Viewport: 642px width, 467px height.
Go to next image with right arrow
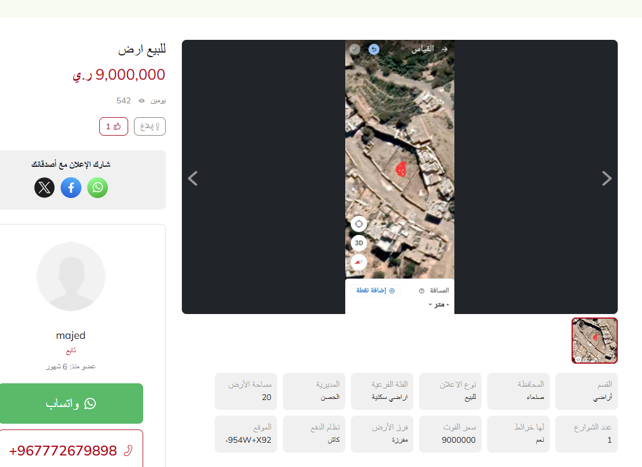point(607,178)
